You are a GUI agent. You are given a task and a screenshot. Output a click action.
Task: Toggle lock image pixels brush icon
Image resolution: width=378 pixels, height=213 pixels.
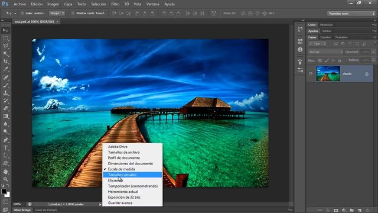pos(327,60)
